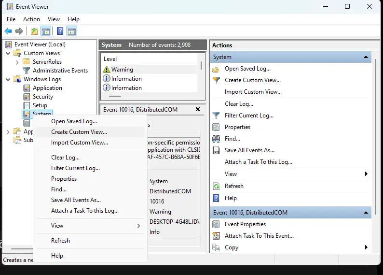Choose Properties in context menu
The image size is (383, 275).
point(90,179)
